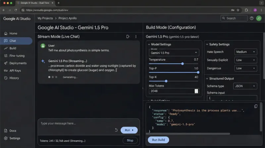Image resolution: width=265 pixels, height=148 pixels.
Task: Click the Top-P slider handle
Action: [198, 73]
